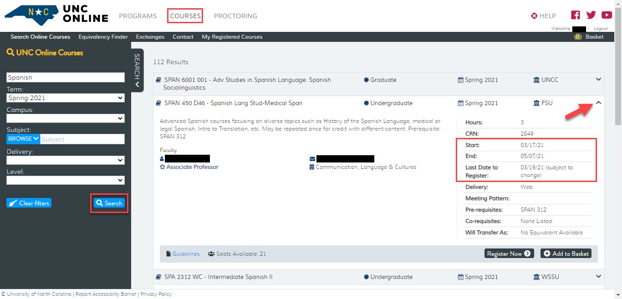Collapse the Search side panel tab
This screenshot has width=622, height=299.
(137, 71)
